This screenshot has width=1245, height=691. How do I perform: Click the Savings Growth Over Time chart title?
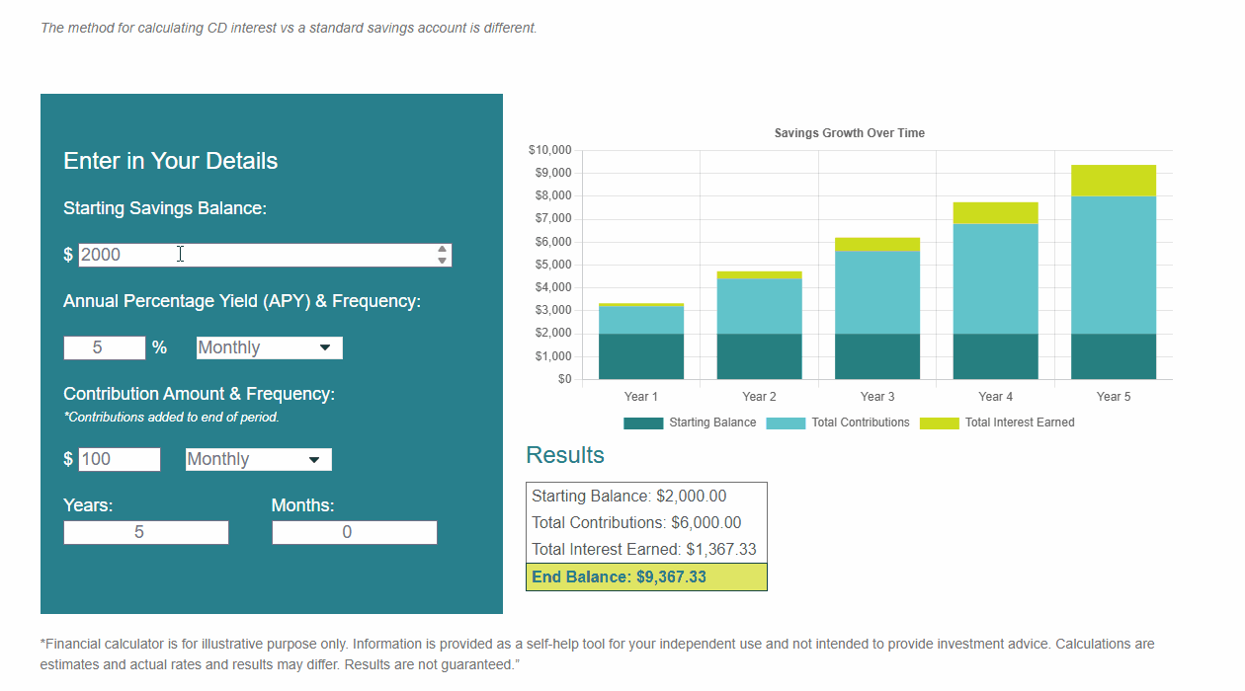tap(849, 133)
